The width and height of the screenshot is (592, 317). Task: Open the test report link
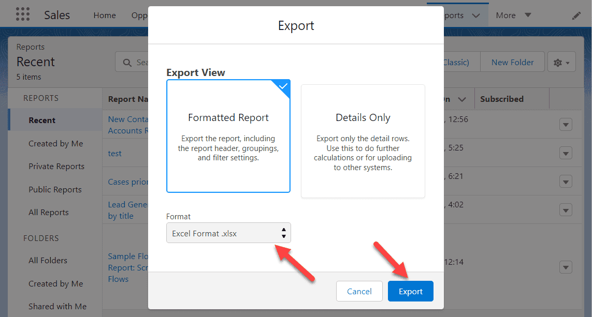114,154
